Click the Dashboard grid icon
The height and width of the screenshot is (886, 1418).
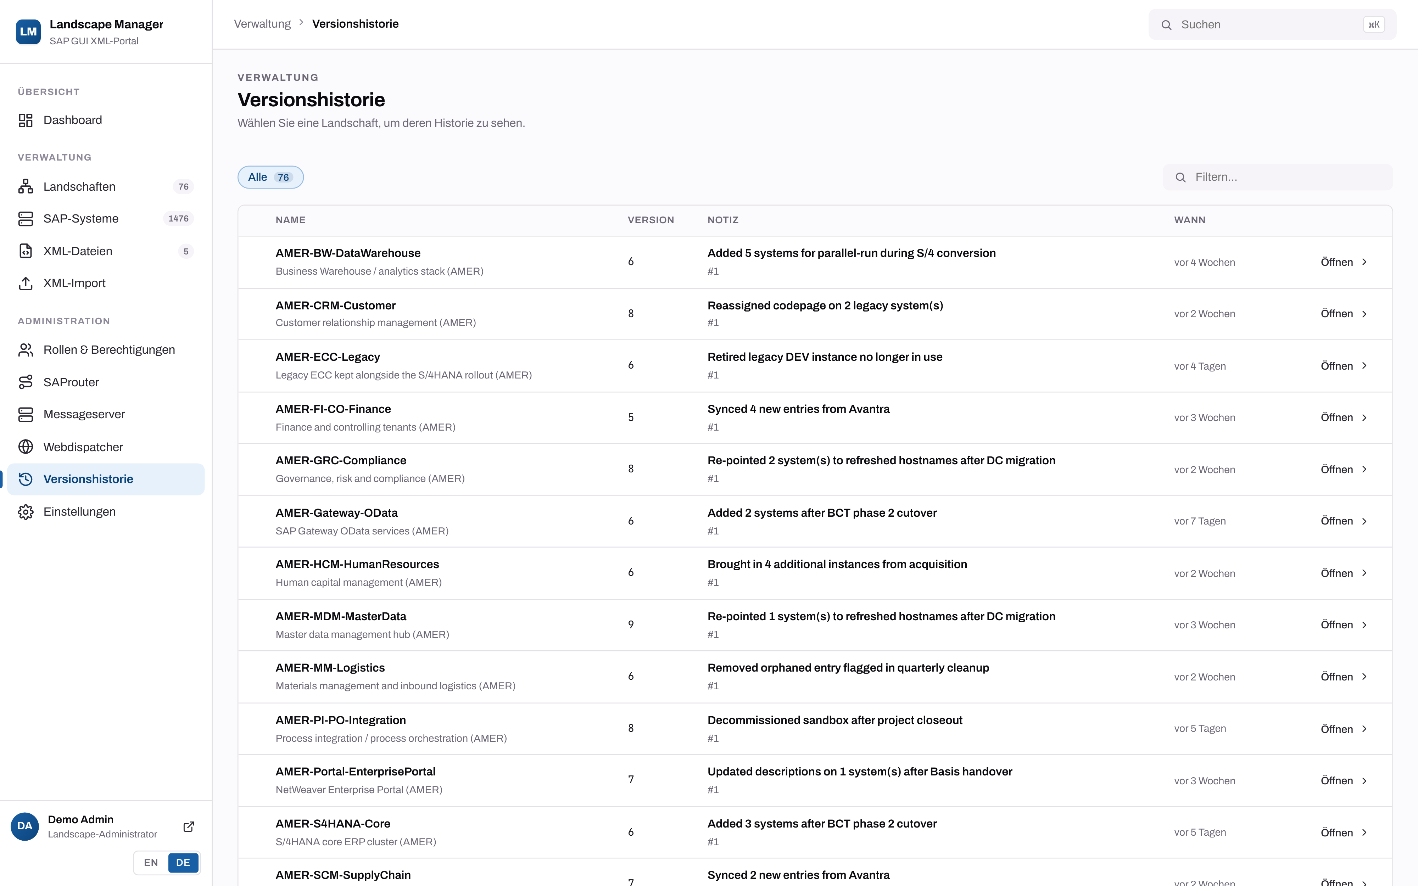coord(26,120)
